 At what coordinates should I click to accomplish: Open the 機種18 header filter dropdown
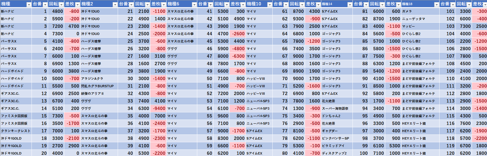437,4
